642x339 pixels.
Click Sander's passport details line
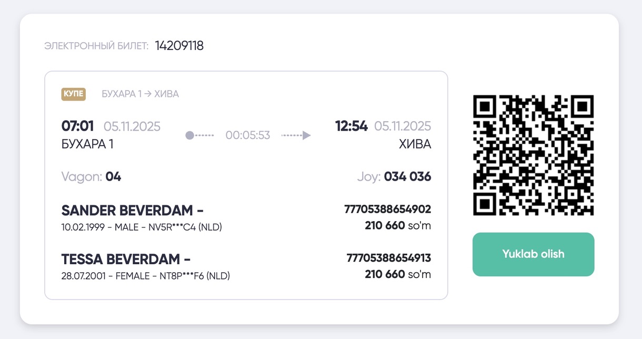pyautogui.click(x=142, y=227)
